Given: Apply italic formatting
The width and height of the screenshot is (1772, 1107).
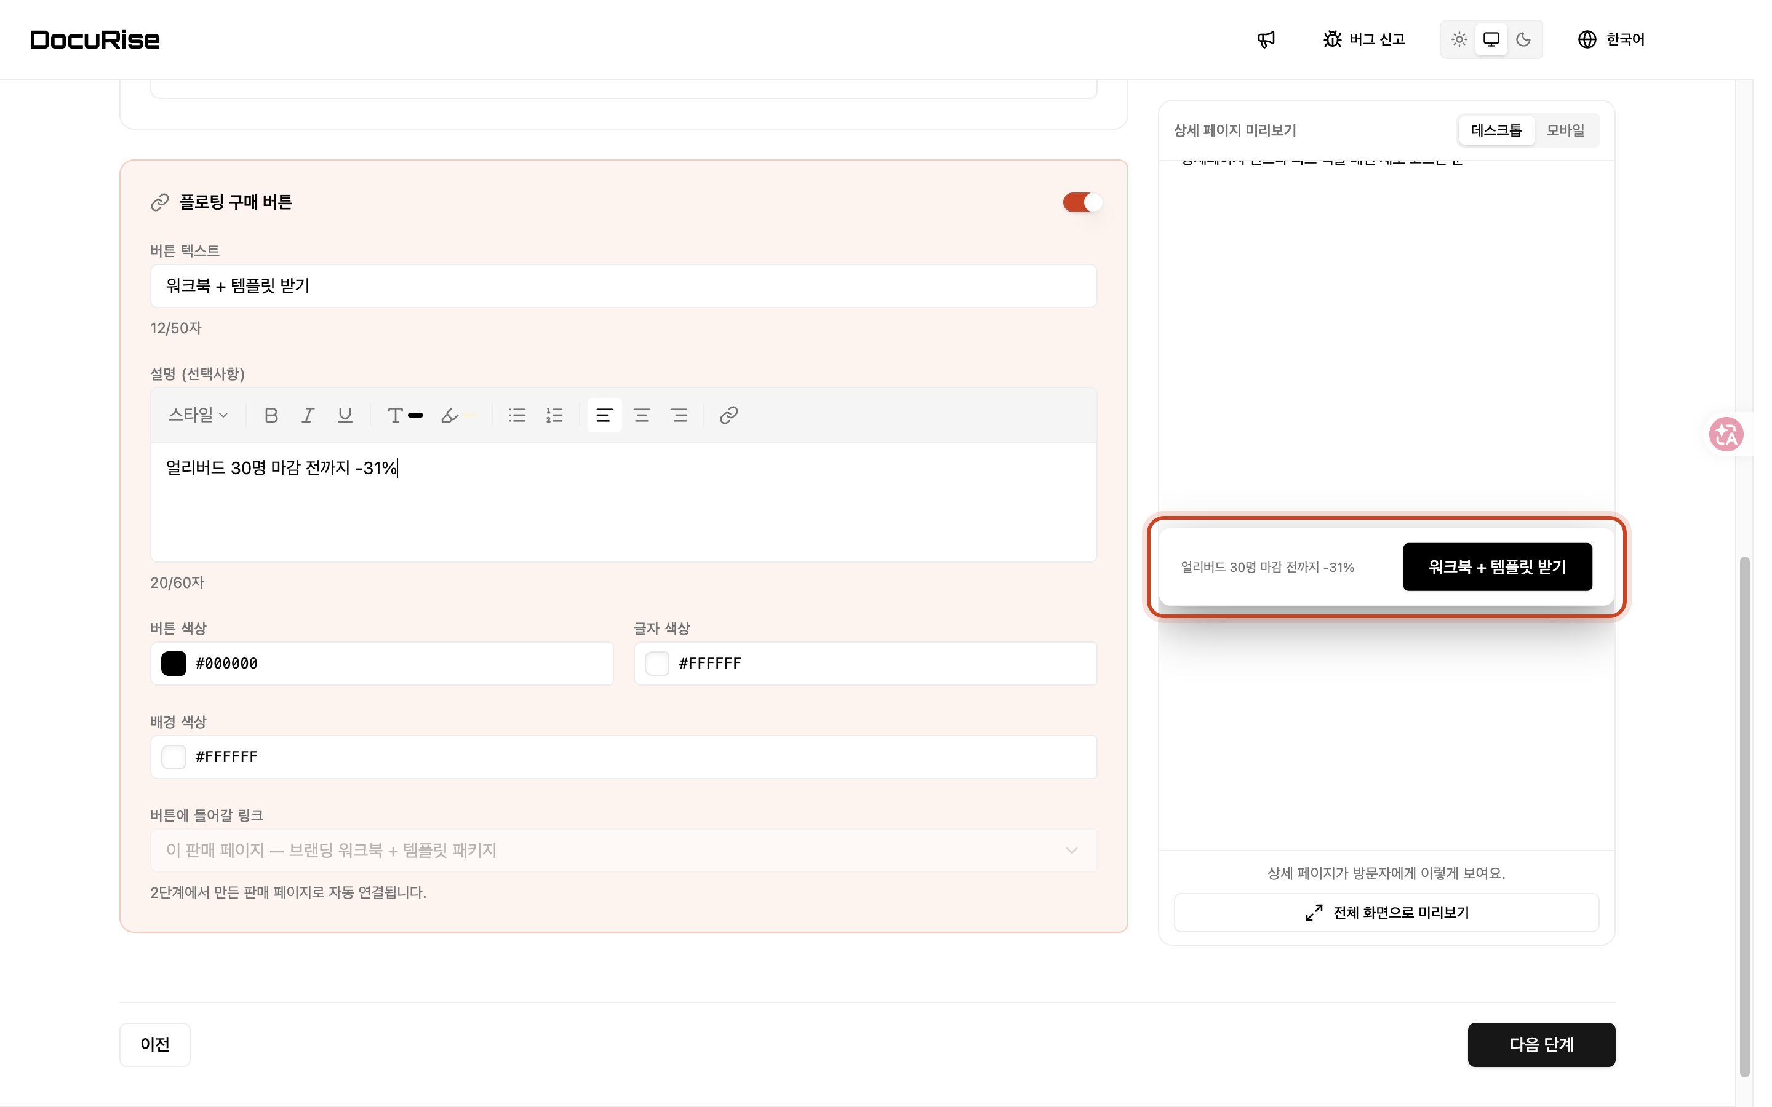Looking at the screenshot, I should point(308,415).
